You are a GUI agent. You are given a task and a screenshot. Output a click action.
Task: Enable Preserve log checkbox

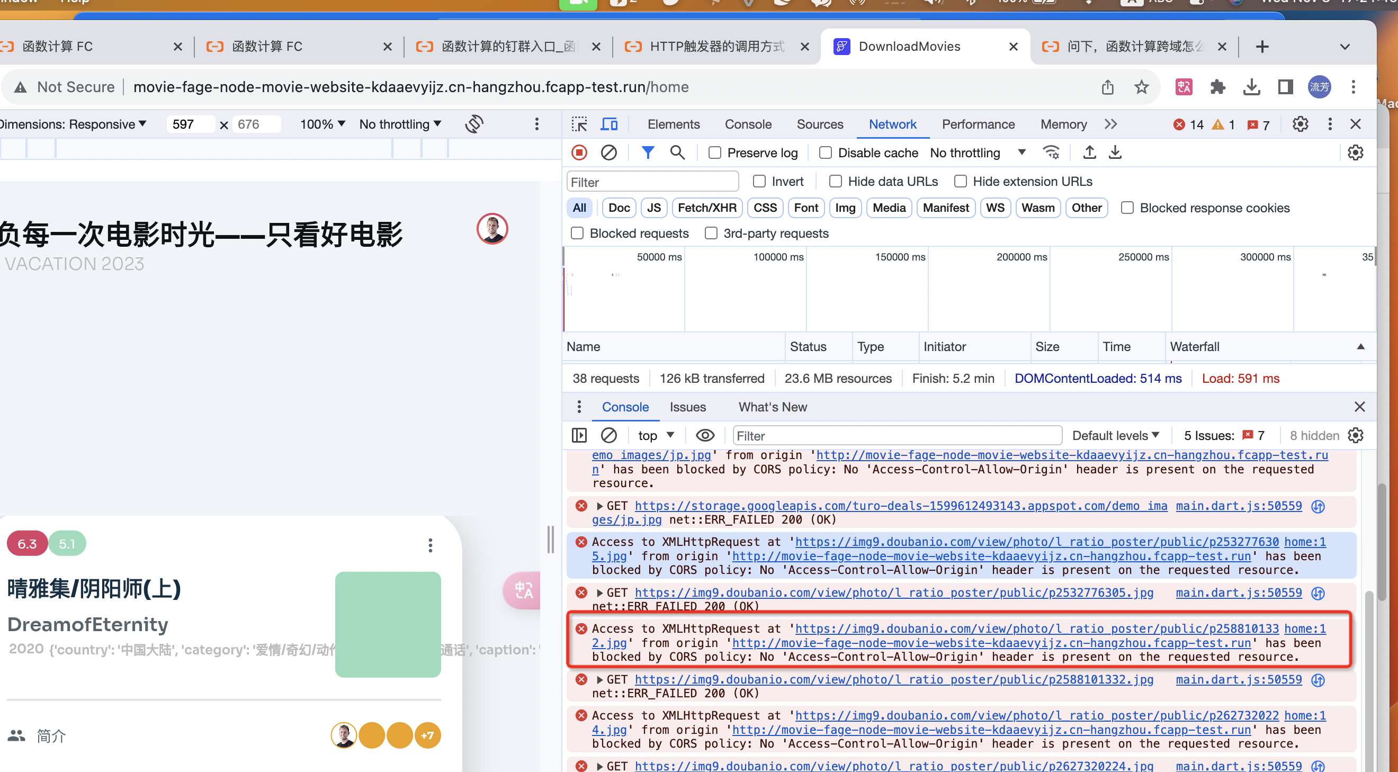tap(714, 153)
